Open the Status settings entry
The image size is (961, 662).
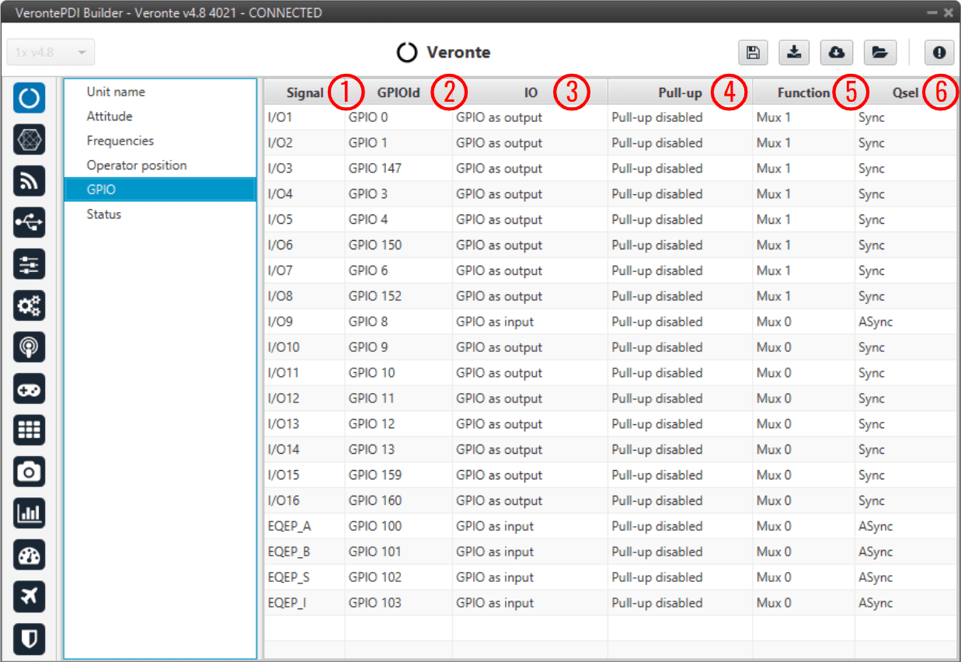coord(160,214)
